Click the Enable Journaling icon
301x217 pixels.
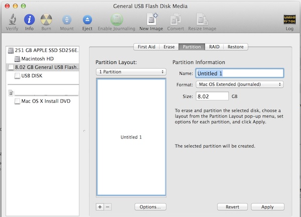pos(116,20)
